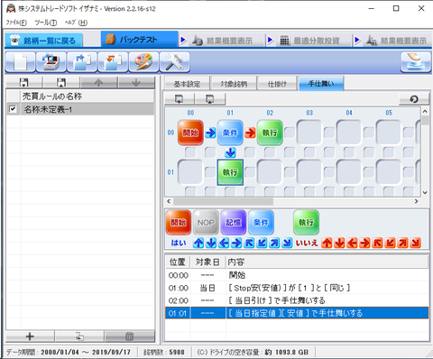Uncheck the 名称未定義-1 rule checkbox
Viewport: 433px width, 359px height.
tap(13, 109)
